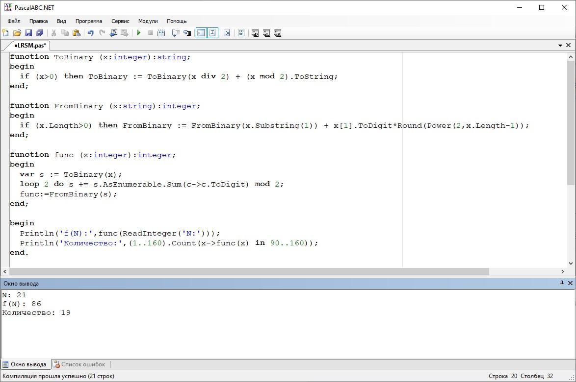
Task: Pin the Окно вывода panel
Action: tap(562, 283)
